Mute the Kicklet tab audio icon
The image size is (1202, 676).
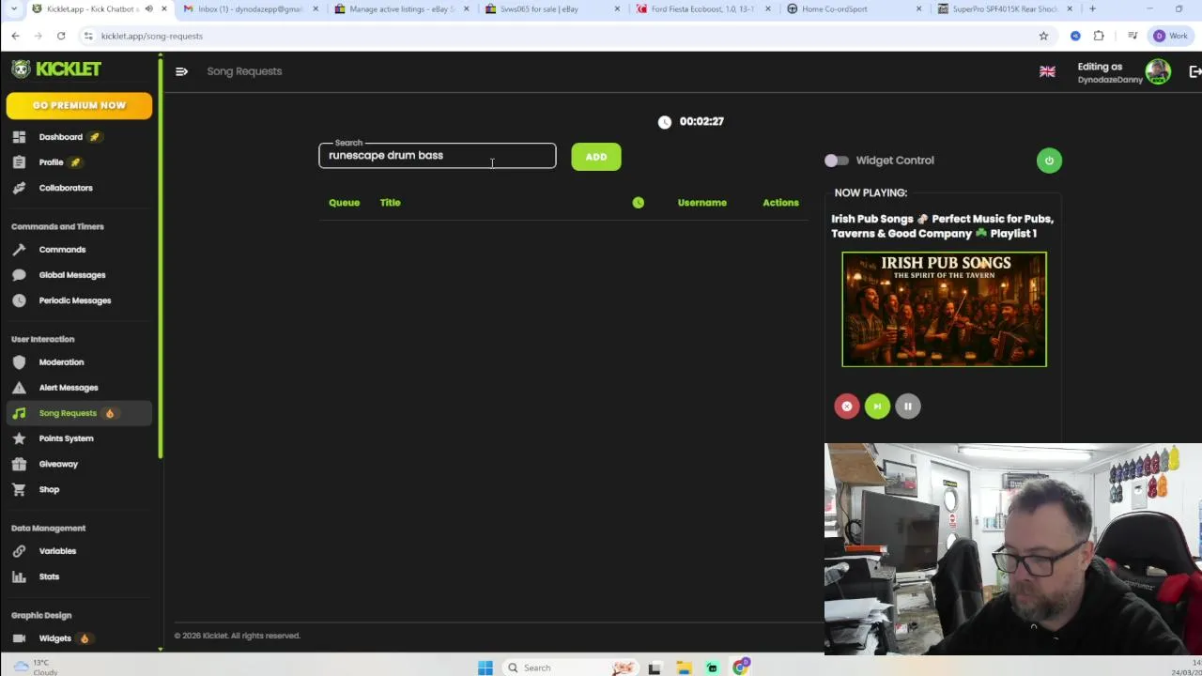[148, 9]
